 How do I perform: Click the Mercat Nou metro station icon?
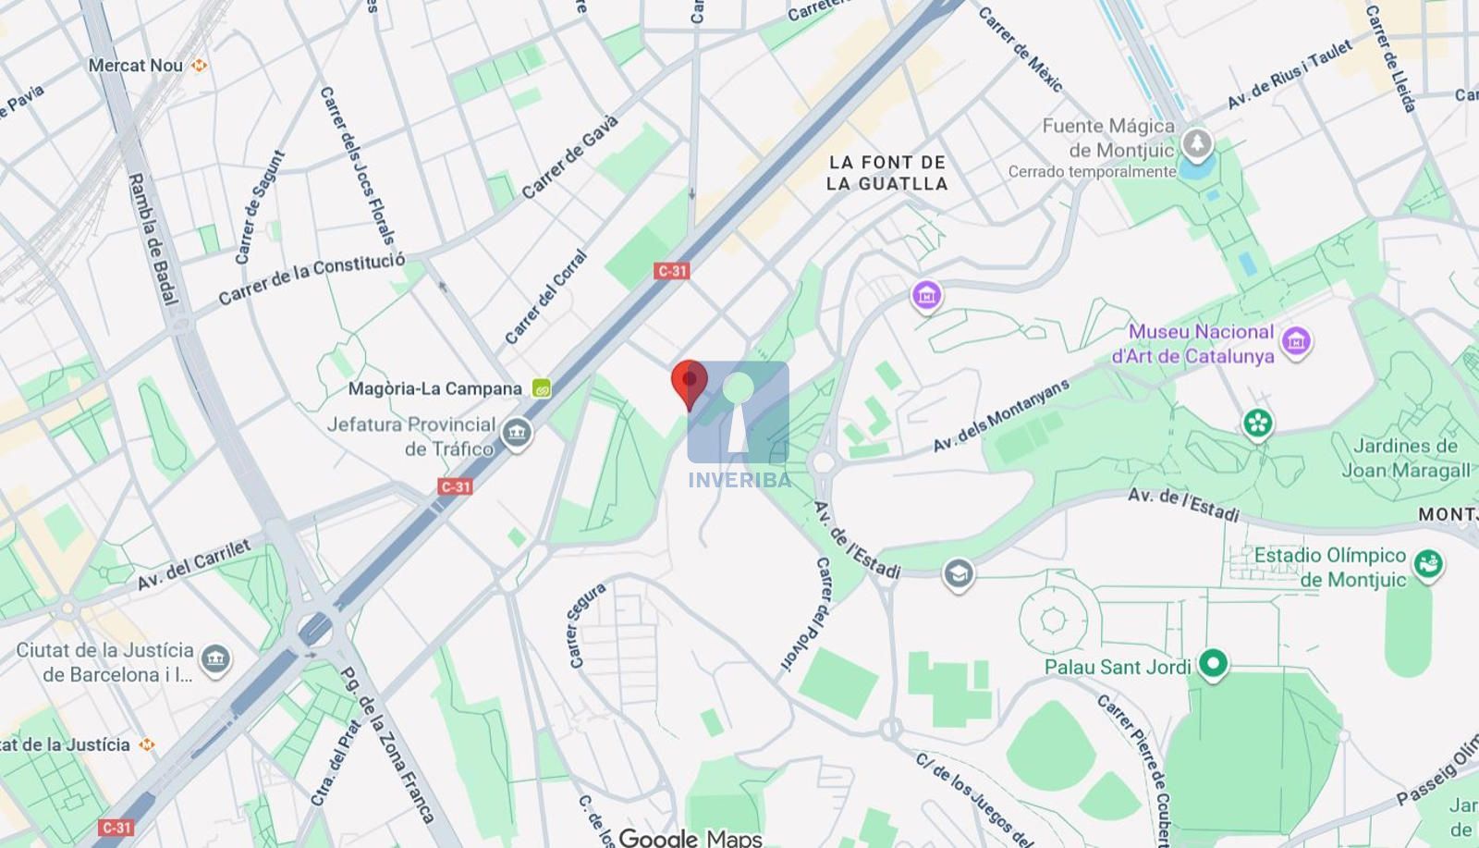pyautogui.click(x=199, y=65)
